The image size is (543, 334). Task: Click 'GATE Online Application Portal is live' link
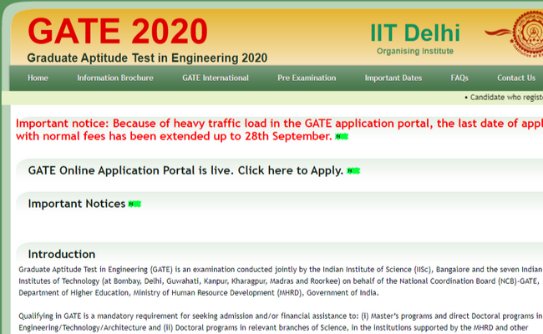coord(185,170)
